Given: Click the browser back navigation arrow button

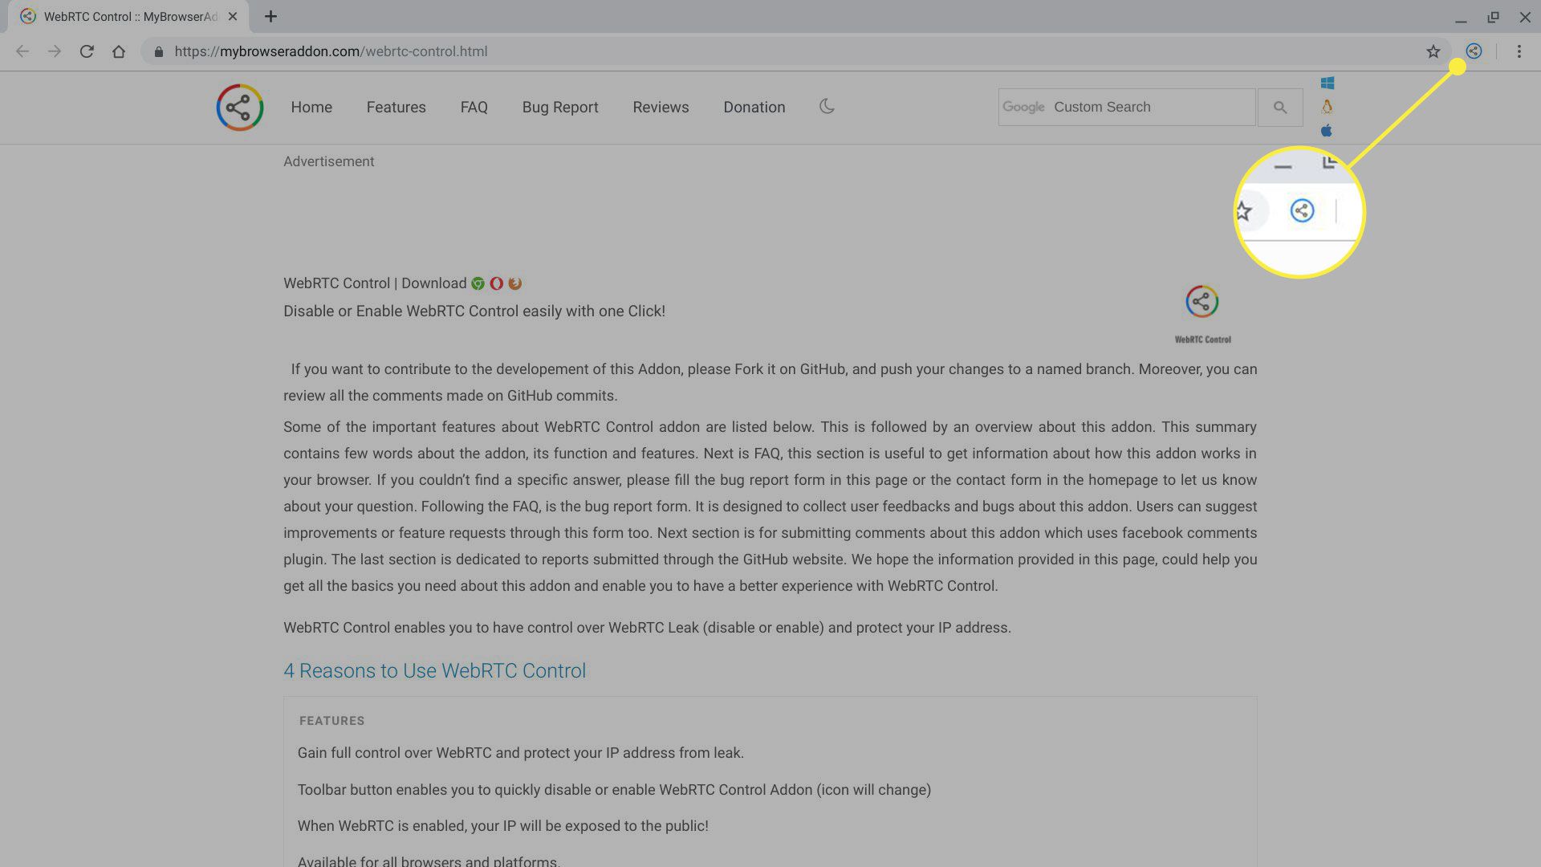Looking at the screenshot, I should pyautogui.click(x=23, y=52).
